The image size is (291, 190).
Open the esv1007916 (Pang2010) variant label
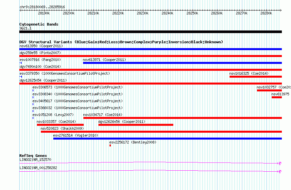click(x=40, y=60)
